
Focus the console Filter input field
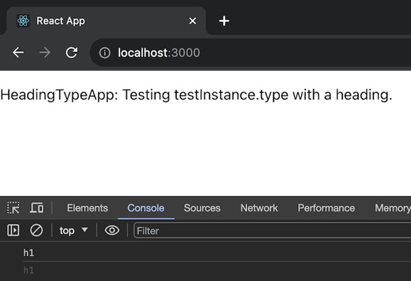point(273,231)
